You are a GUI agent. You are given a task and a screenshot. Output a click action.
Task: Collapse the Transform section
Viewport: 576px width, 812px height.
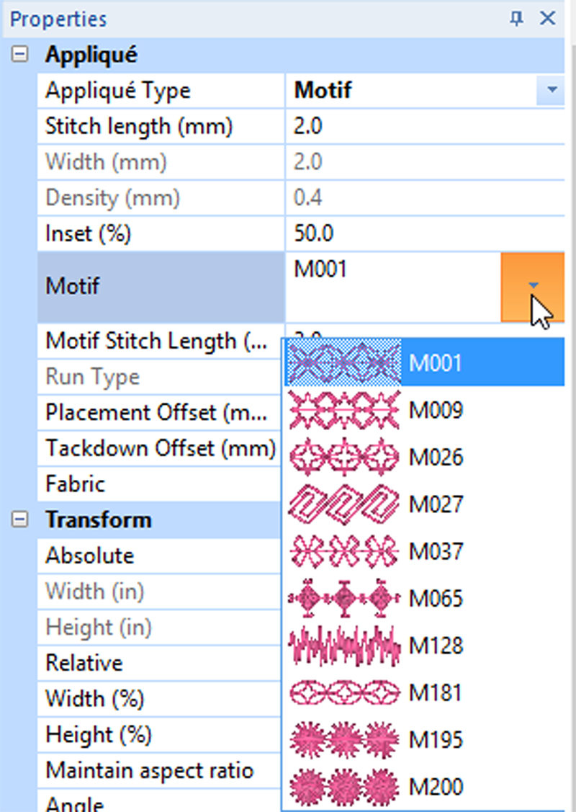[20, 519]
